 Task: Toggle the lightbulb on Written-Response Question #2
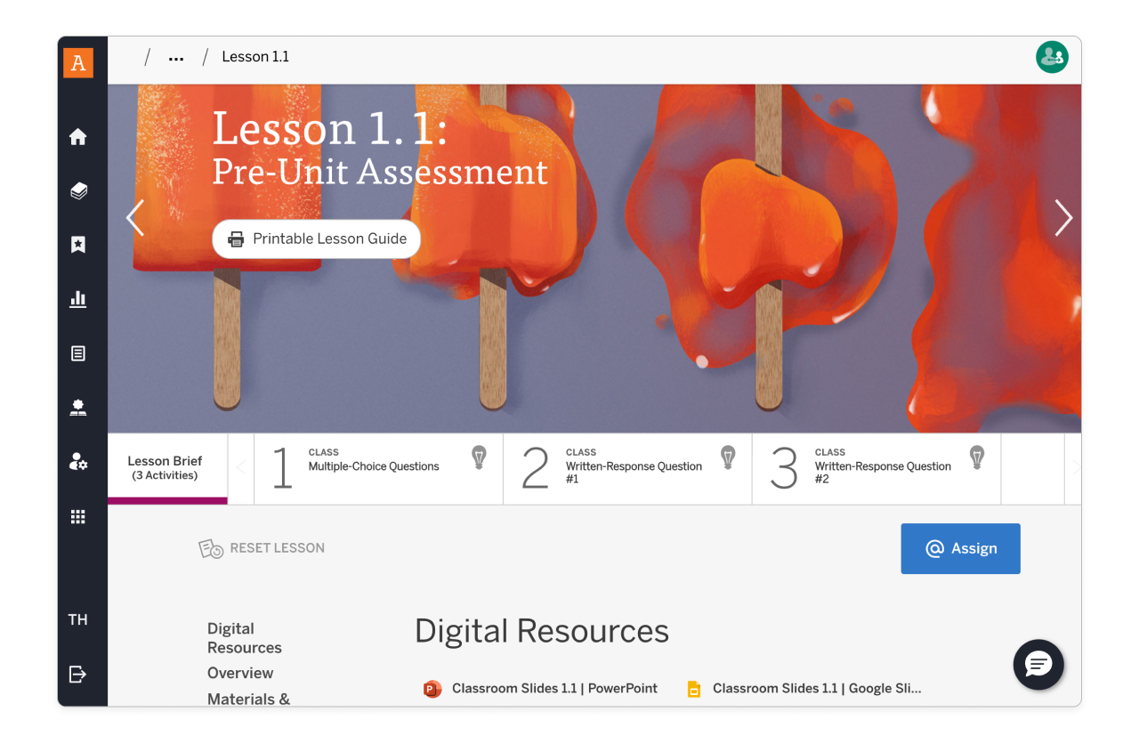pyautogui.click(x=977, y=457)
